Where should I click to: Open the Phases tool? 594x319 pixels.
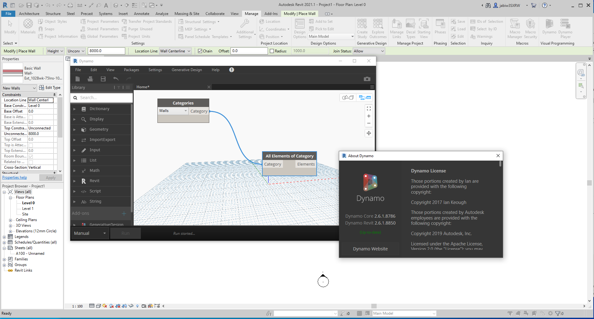pyautogui.click(x=440, y=29)
